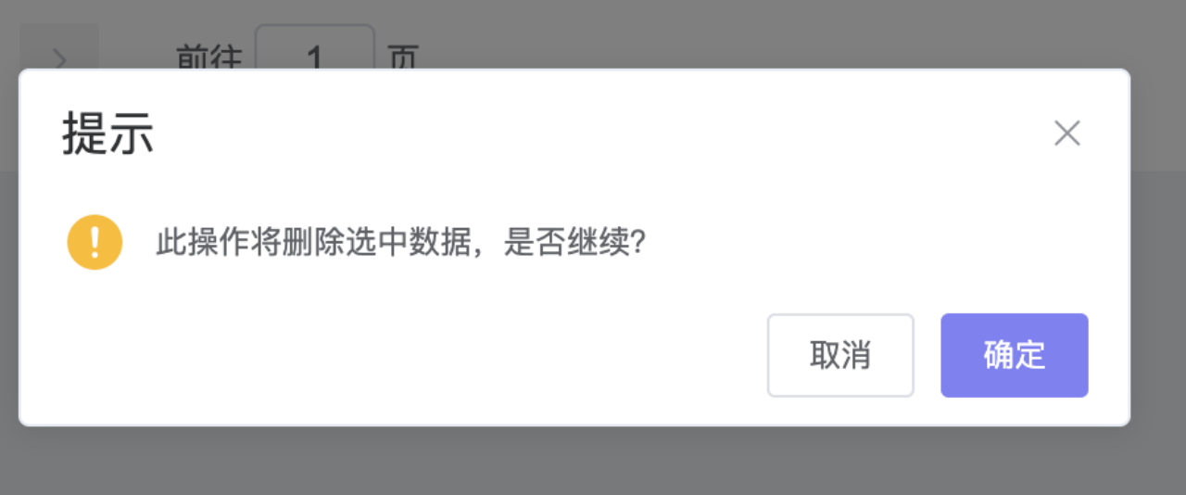Screen dimensions: 1186x495
Task: Close the 提示 dialog with the X icon
Action: tap(1067, 133)
